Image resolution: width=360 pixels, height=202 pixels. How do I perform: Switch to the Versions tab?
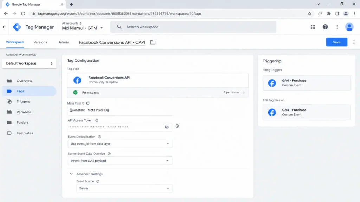click(x=40, y=42)
